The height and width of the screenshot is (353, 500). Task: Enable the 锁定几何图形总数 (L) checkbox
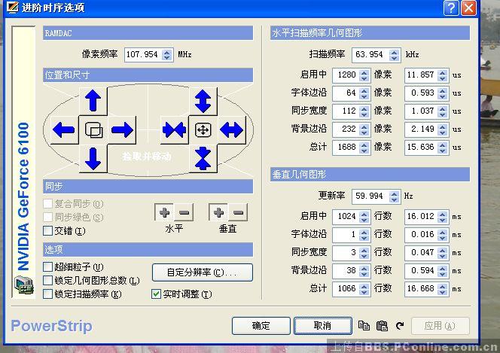[48, 280]
